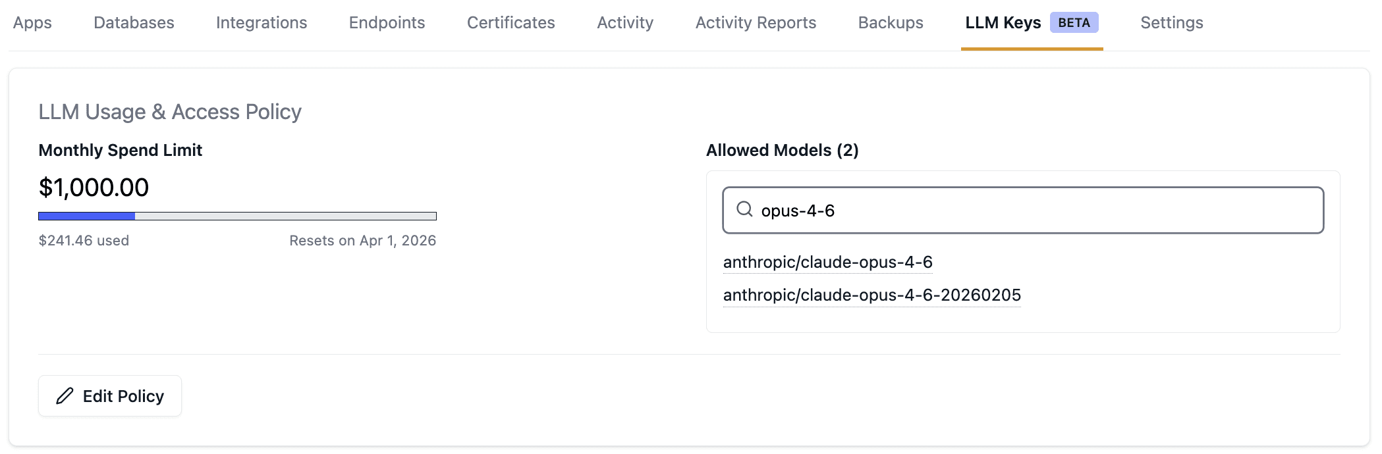Open the Activity Reports tab
1382x454 pixels.
tap(756, 22)
